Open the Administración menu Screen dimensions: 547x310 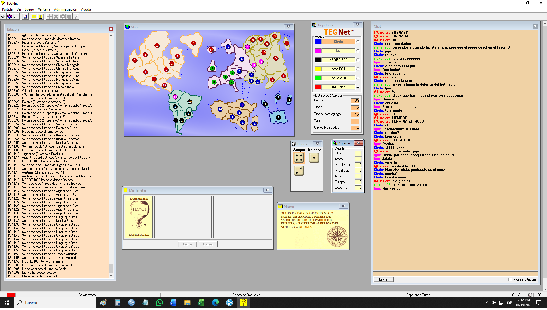tap(65, 9)
